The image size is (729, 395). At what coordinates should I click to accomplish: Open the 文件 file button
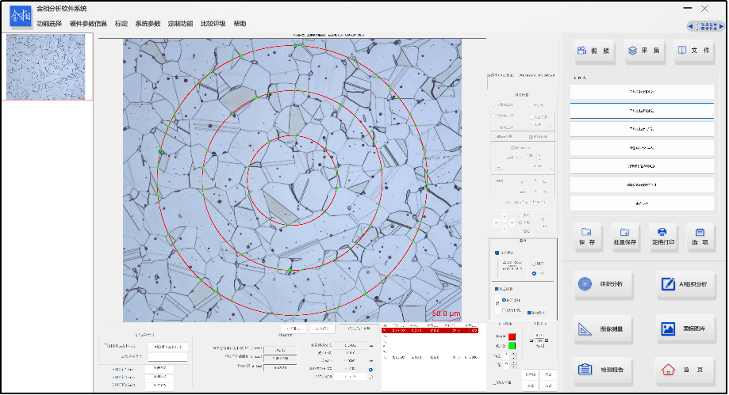coord(693,51)
